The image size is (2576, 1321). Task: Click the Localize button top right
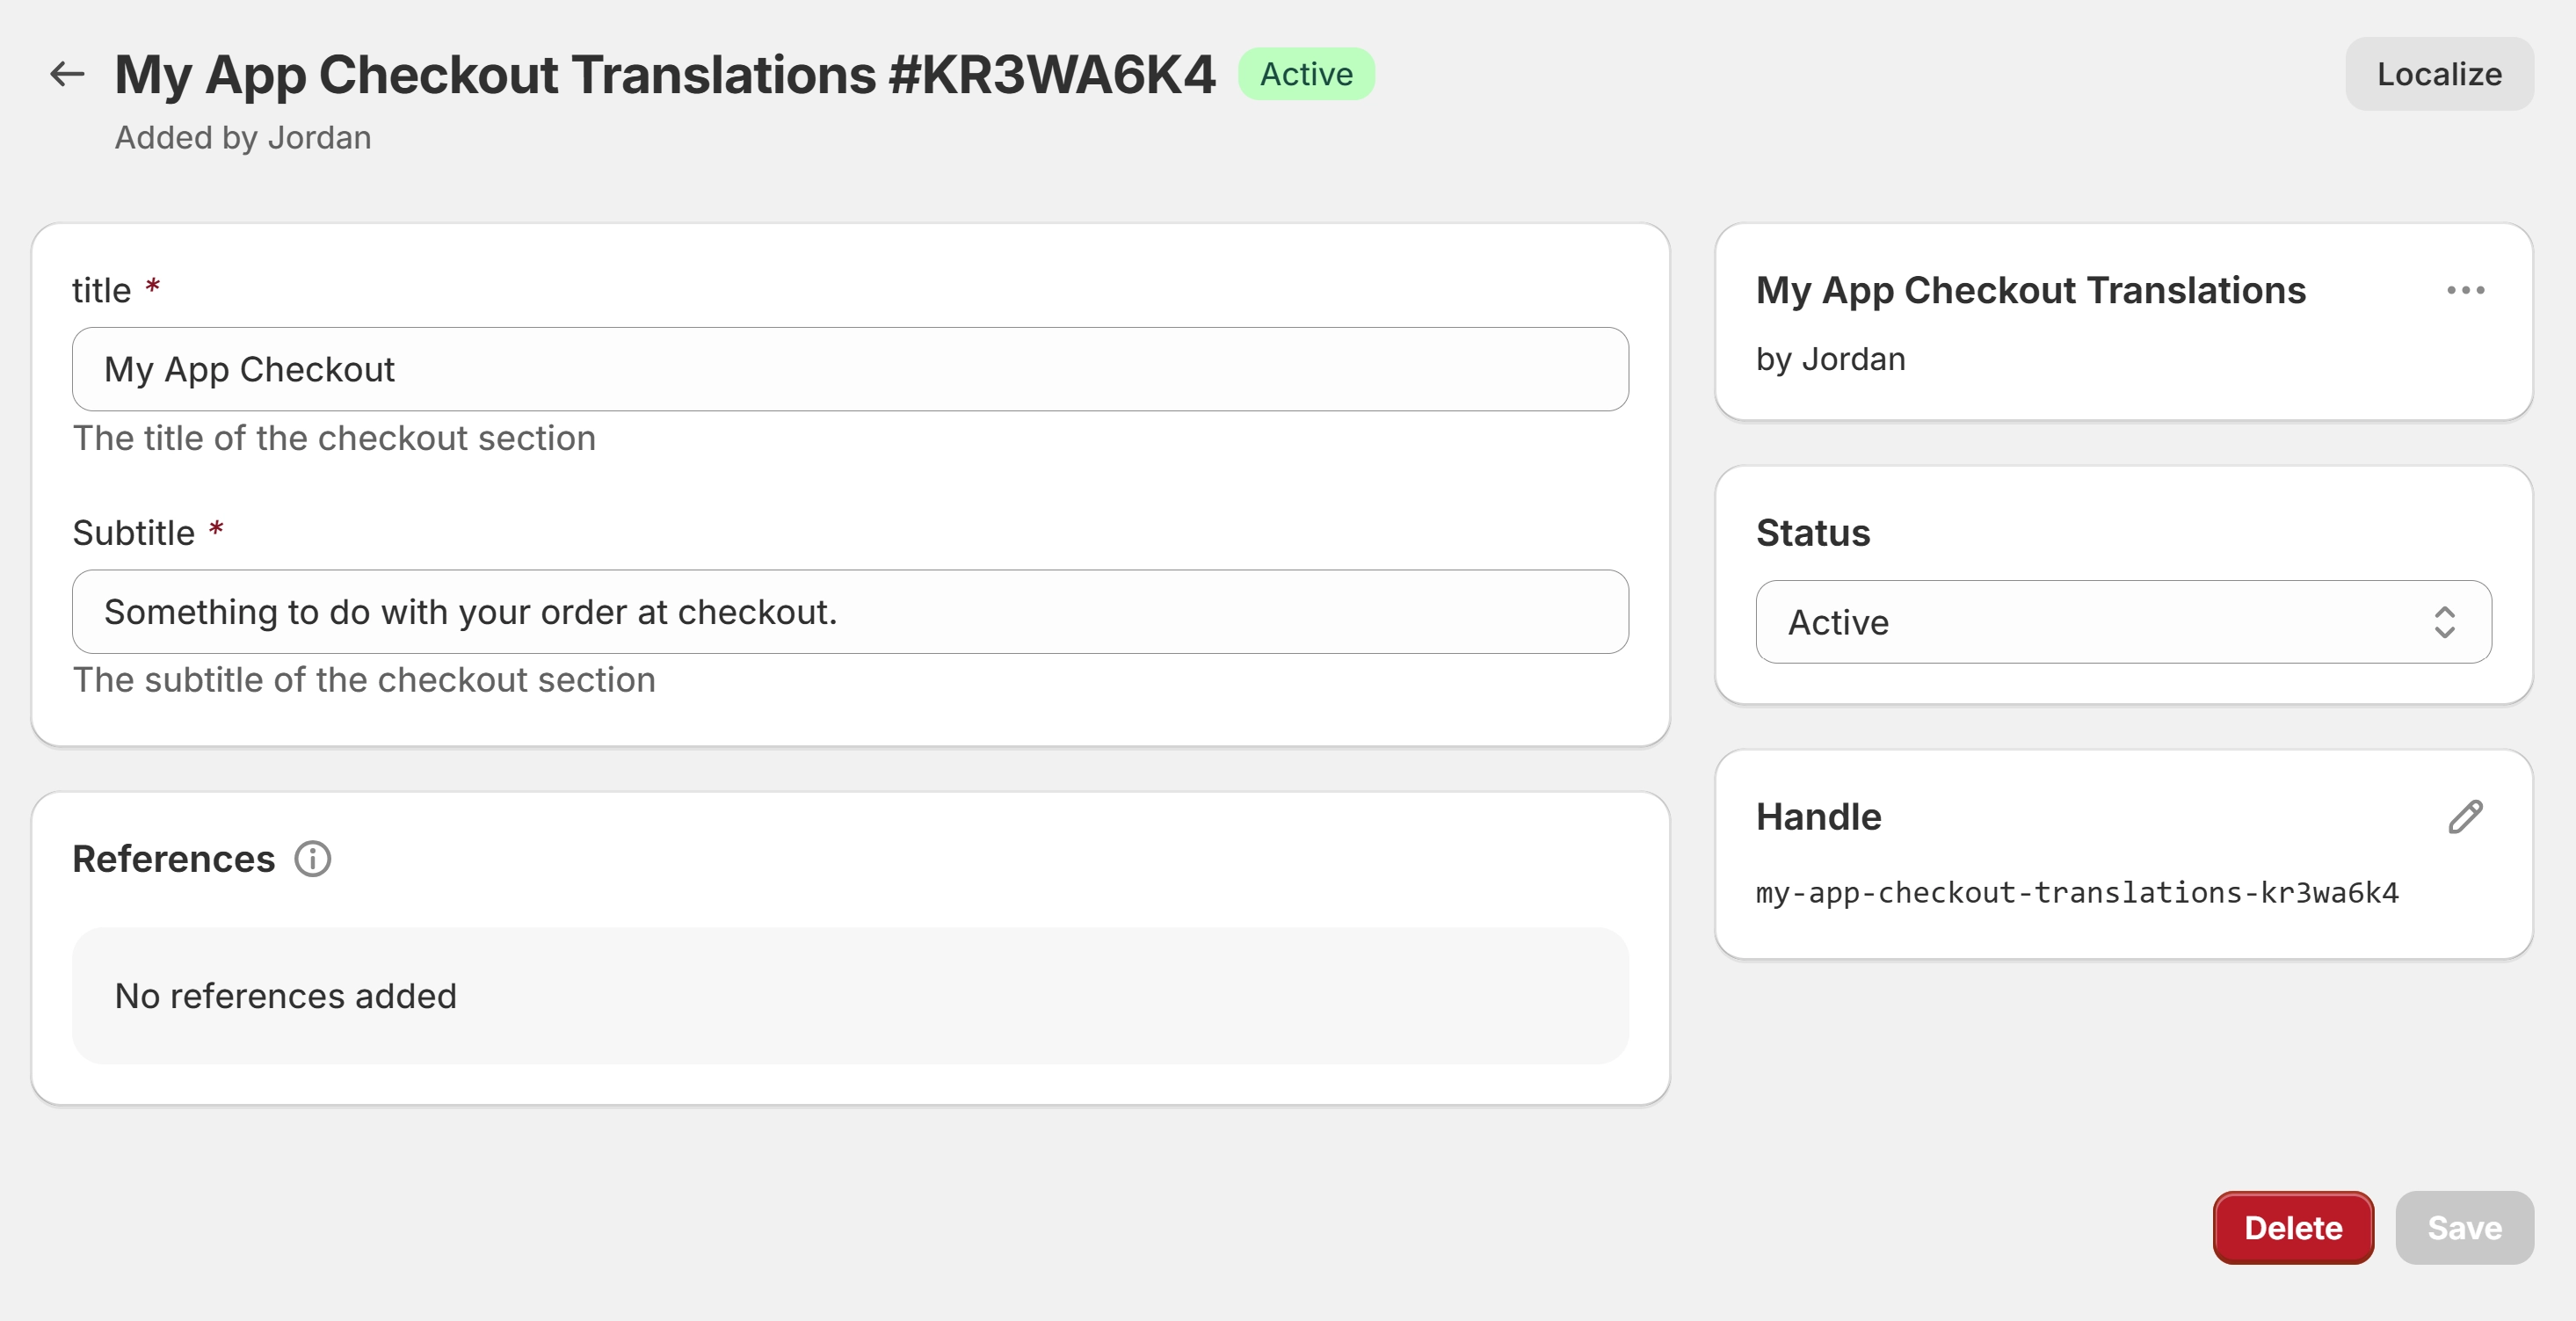pos(2438,74)
